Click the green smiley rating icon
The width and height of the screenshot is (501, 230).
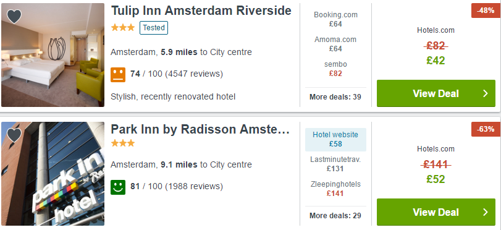118,187
